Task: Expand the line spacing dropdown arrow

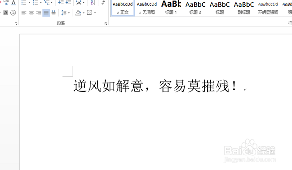Action: click(69, 13)
